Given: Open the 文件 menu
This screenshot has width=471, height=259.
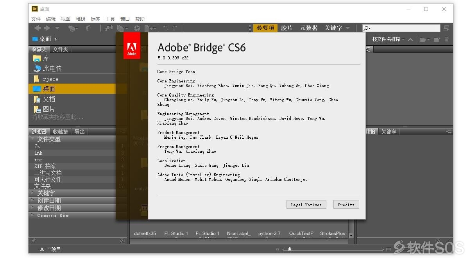Looking at the screenshot, I should [36, 19].
